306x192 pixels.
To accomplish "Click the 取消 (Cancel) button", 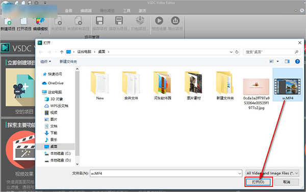I will [287, 182].
